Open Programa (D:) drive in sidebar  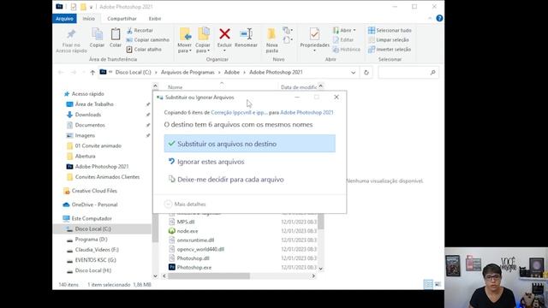click(91, 240)
